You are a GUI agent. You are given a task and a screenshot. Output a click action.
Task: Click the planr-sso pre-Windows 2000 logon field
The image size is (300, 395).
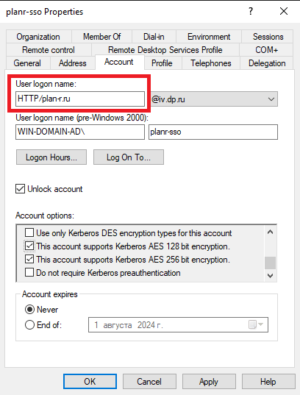[x=213, y=132]
